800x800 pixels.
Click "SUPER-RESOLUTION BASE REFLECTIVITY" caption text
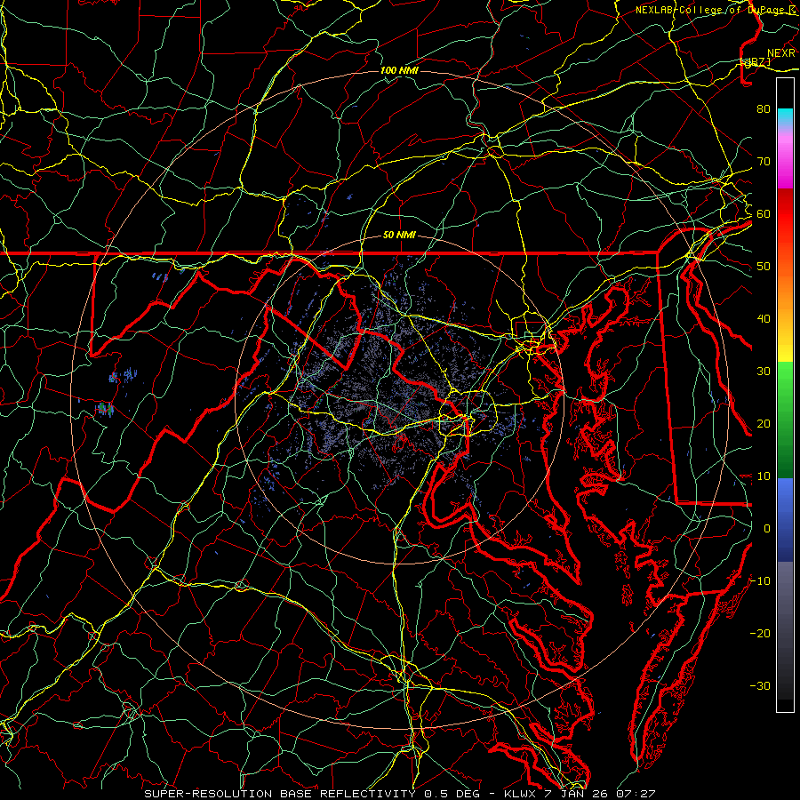280,794
